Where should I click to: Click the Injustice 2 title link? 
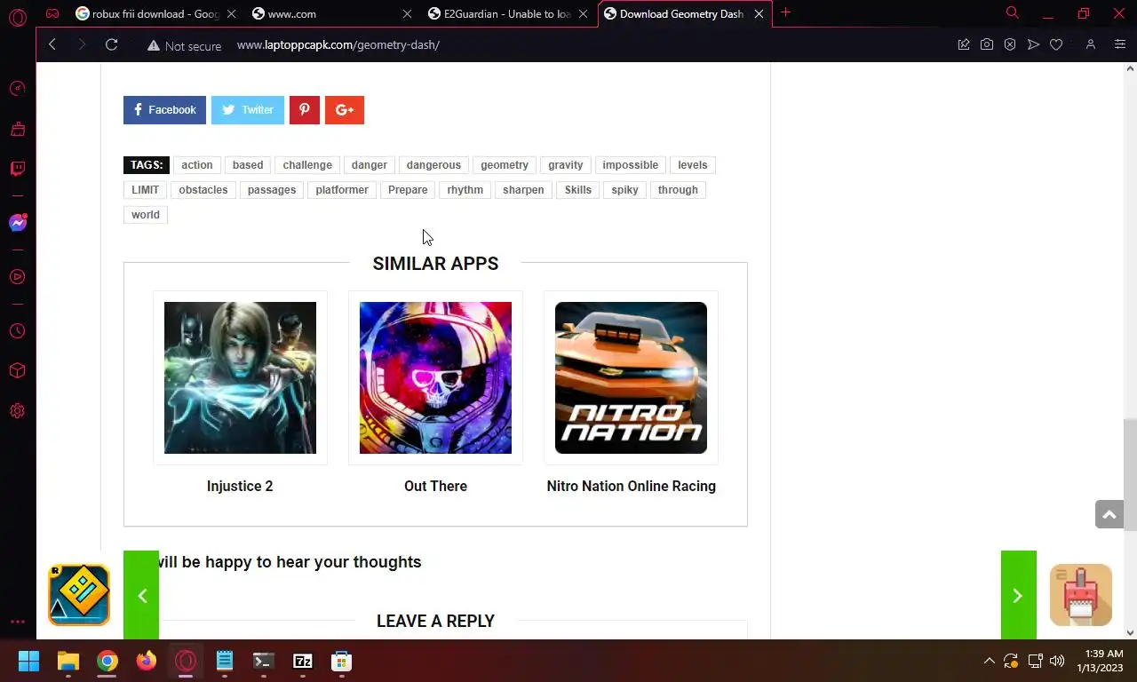click(x=240, y=486)
